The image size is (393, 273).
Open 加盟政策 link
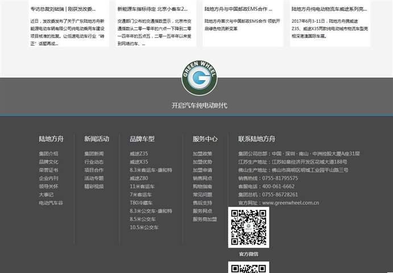pyautogui.click(x=202, y=154)
